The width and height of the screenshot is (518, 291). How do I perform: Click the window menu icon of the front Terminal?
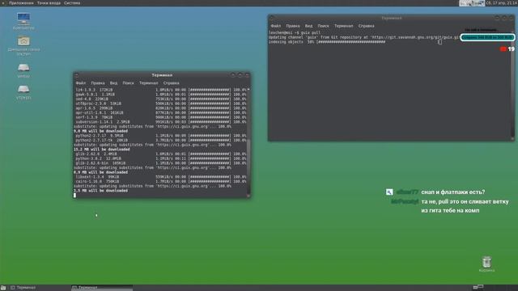tap(76, 75)
